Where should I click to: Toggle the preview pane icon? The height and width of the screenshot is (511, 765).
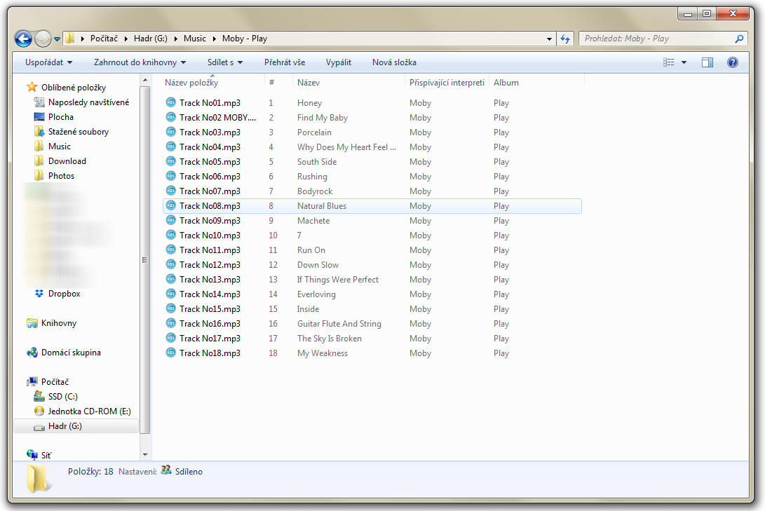click(708, 62)
